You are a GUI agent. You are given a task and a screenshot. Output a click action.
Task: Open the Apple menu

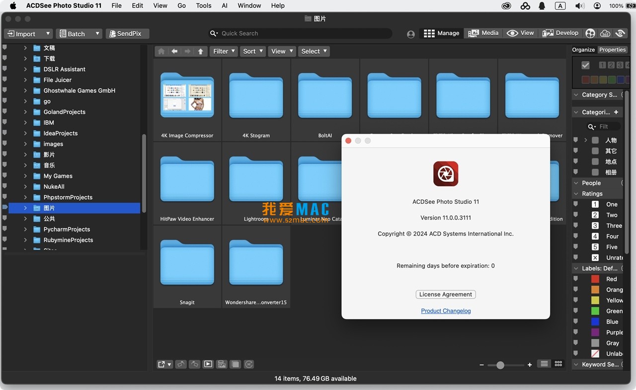(13, 5)
